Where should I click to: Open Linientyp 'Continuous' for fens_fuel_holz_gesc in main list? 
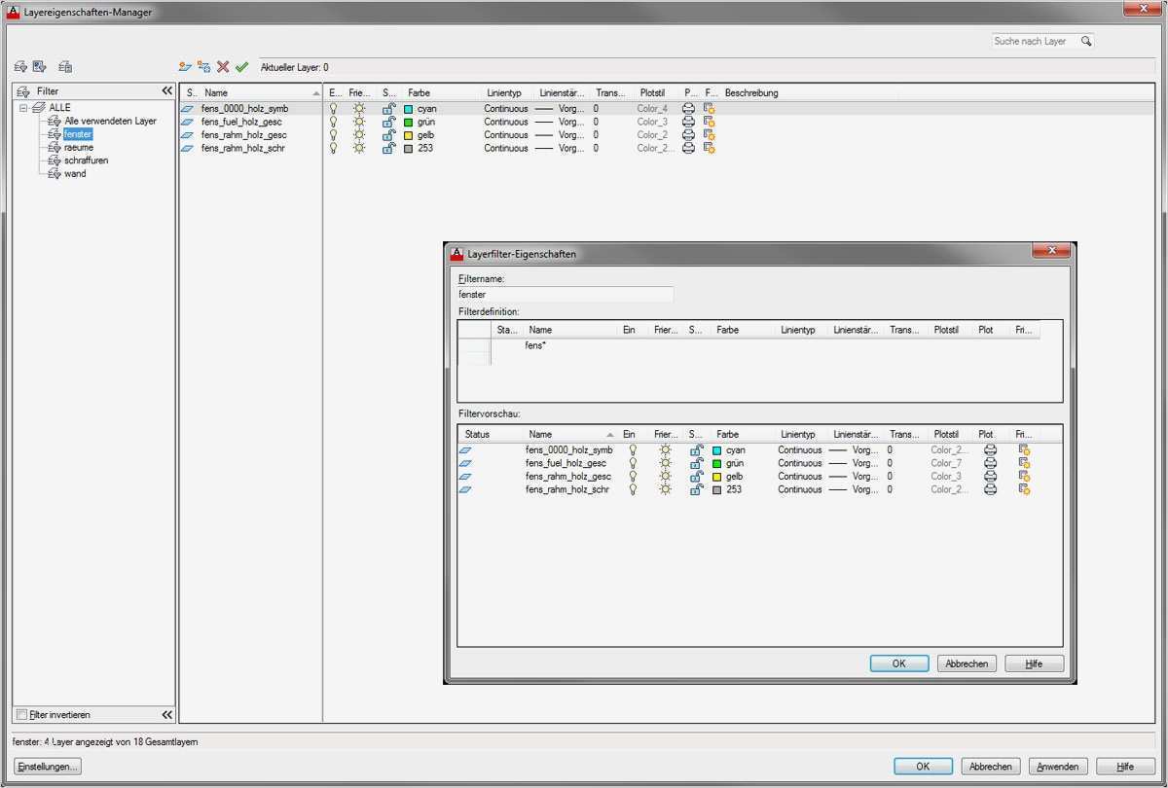click(506, 123)
